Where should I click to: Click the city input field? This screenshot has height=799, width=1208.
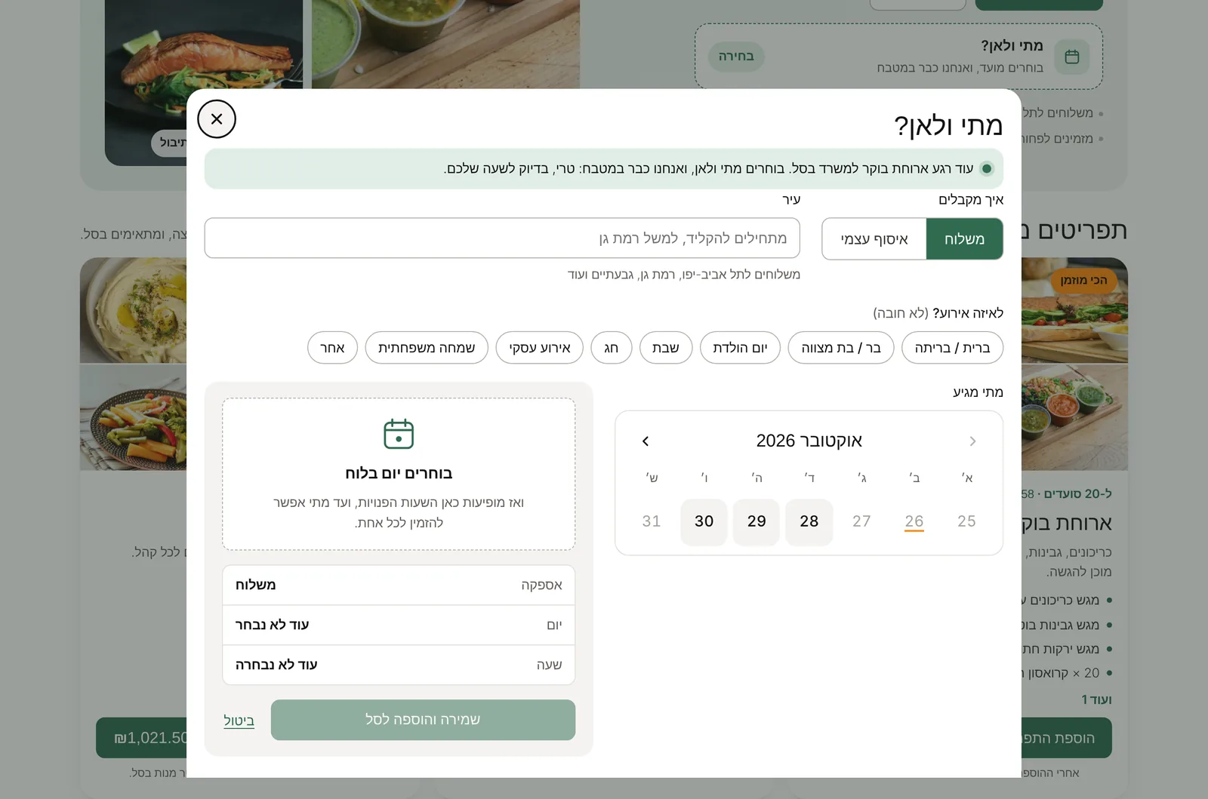(502, 238)
